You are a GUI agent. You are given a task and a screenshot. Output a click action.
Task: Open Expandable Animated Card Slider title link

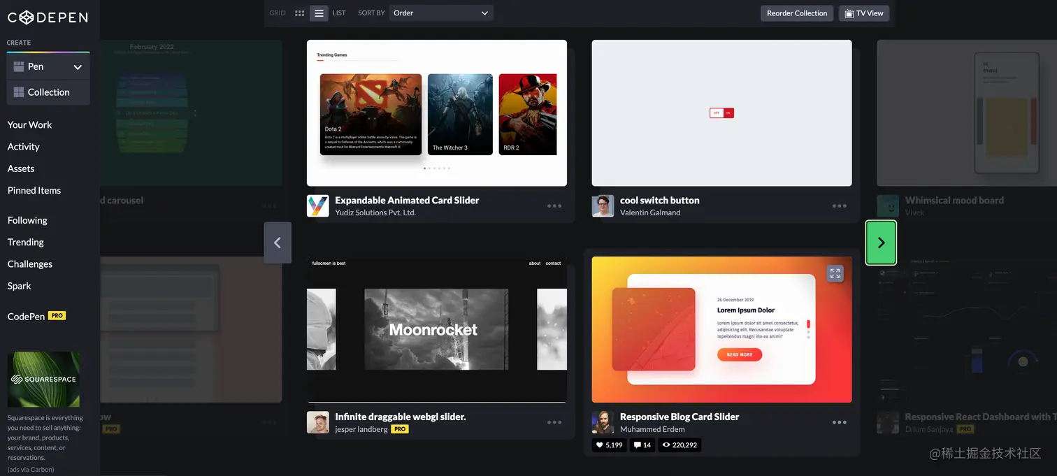coord(407,200)
